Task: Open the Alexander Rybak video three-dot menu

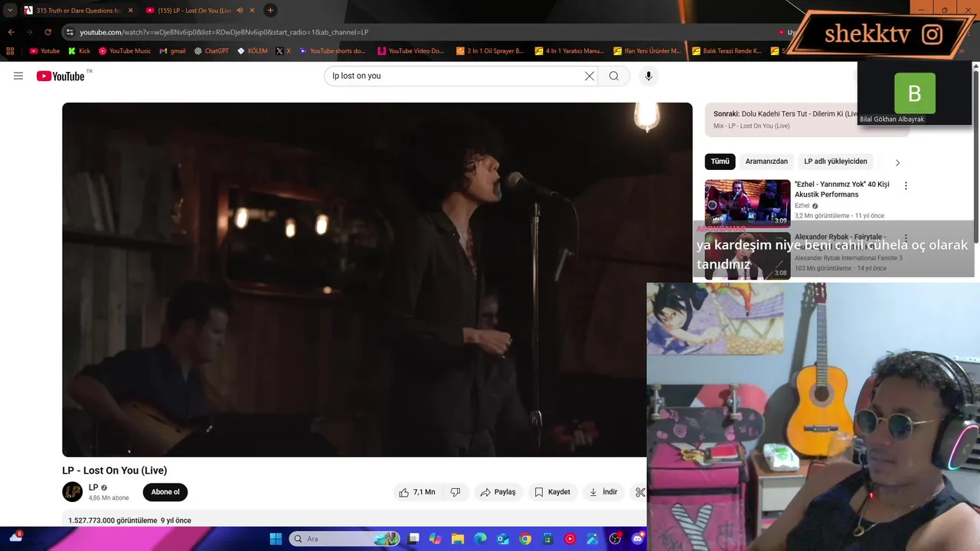Action: pyautogui.click(x=906, y=238)
